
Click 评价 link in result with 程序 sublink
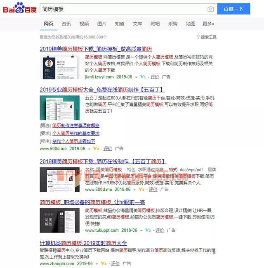[108, 149]
